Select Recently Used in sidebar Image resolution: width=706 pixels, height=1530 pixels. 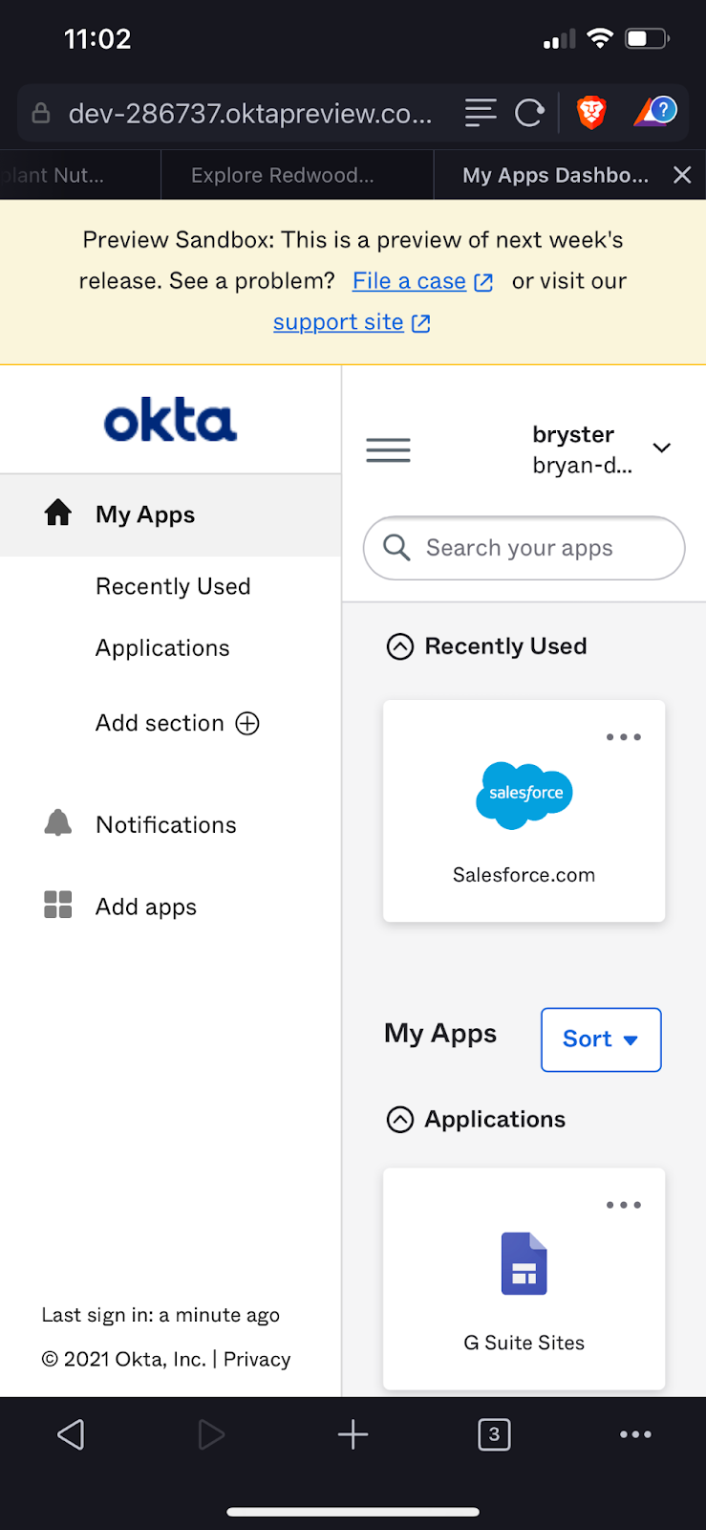tap(173, 586)
